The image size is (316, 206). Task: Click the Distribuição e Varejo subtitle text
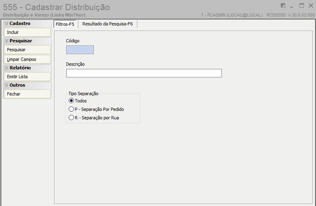[44, 15]
